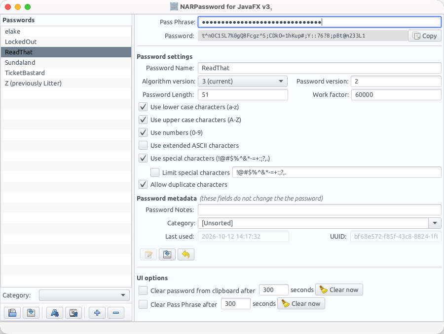Image resolution: width=444 pixels, height=334 pixels.
Task: Minimize the NARPassword window
Action: [18, 7]
